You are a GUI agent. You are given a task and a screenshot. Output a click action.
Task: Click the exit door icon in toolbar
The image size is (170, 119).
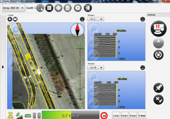pos(88,8)
